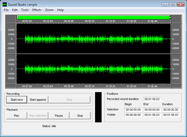Click the Status: Idle text

pos(49,126)
